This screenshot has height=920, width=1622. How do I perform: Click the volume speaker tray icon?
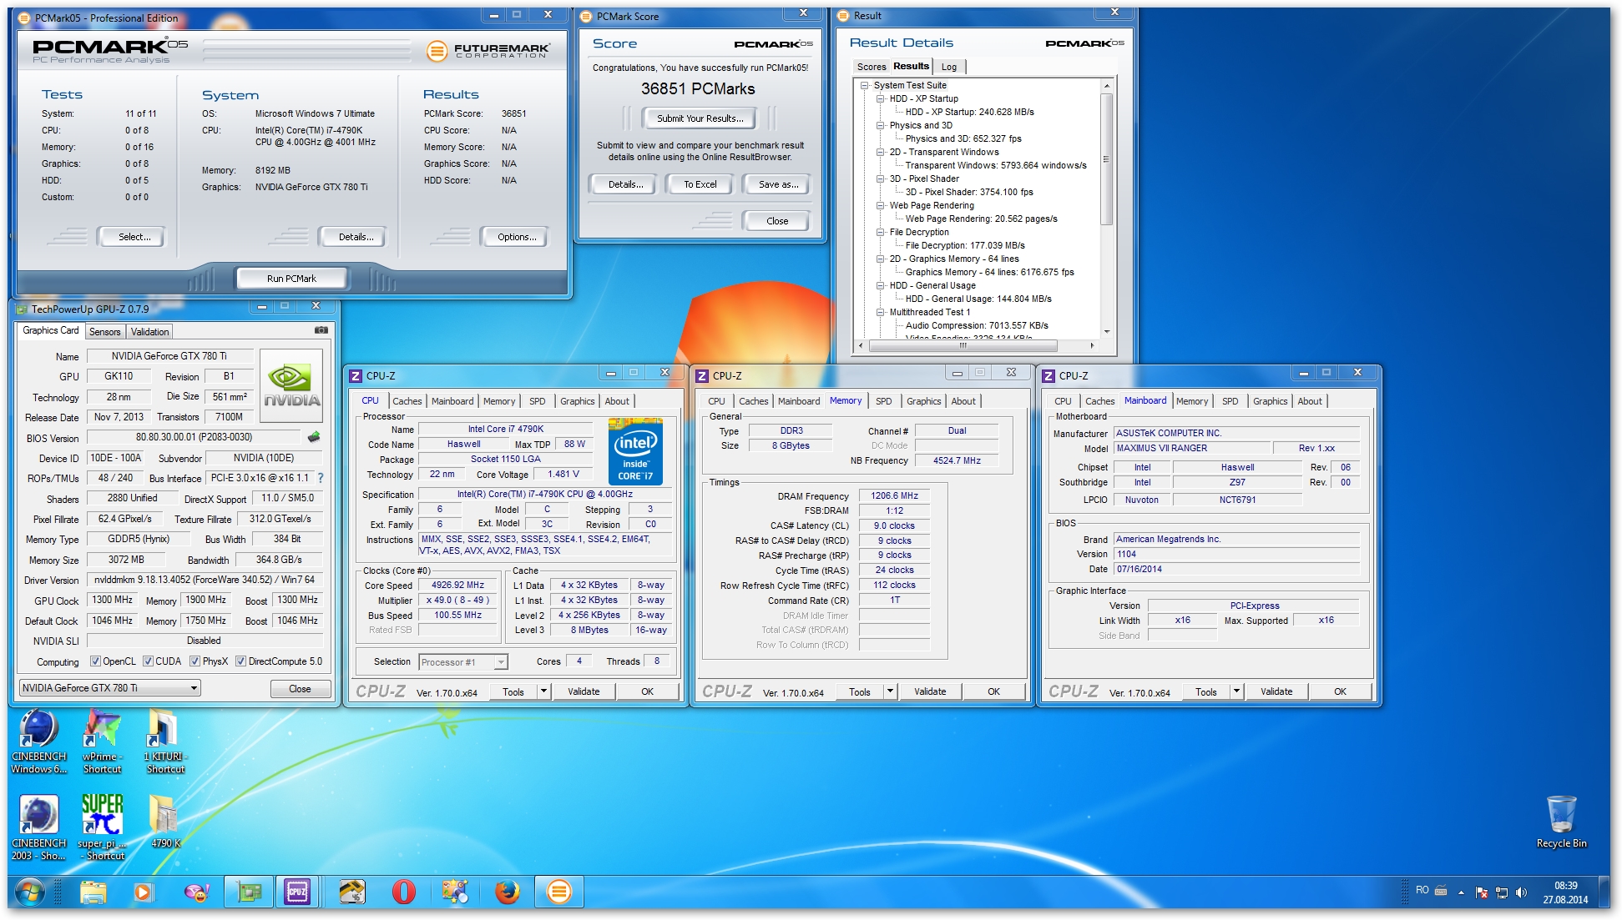coord(1521,892)
